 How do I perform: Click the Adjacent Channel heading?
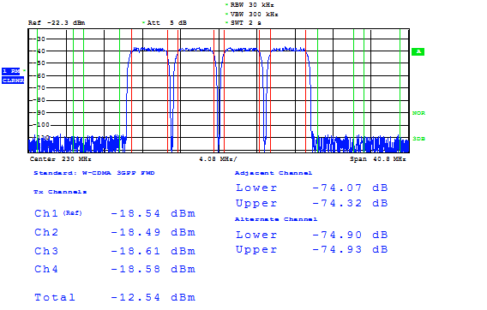(274, 173)
